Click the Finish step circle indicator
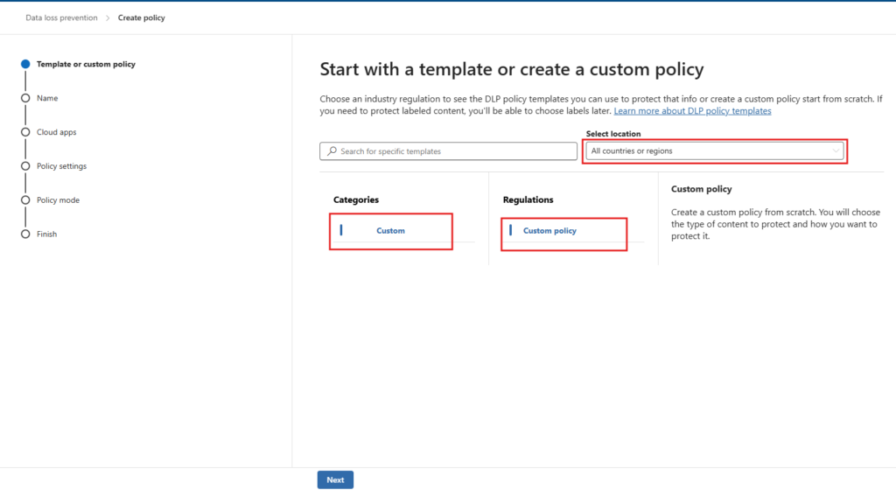 click(x=25, y=234)
